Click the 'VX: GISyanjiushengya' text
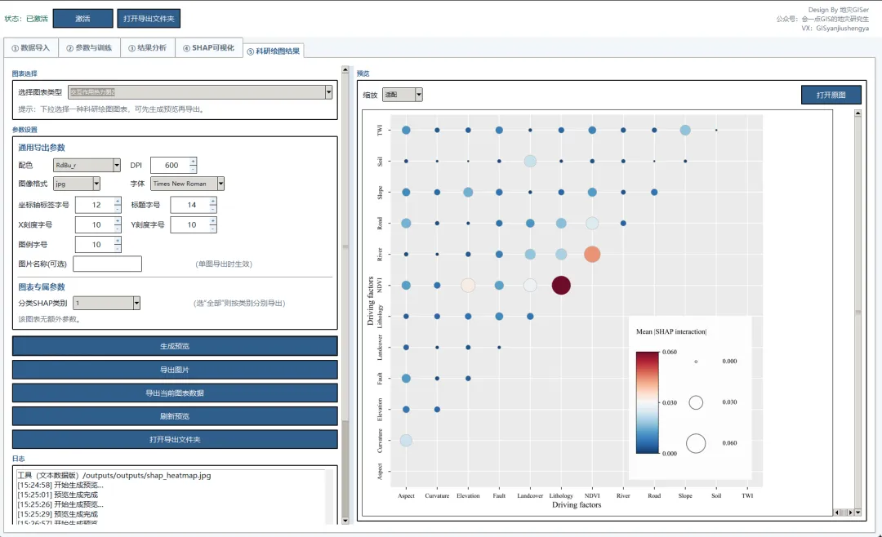Viewport: 882px width, 537px height. [835, 28]
